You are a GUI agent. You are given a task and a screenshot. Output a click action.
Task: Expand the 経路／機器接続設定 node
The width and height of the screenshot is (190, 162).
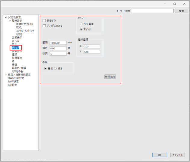[x=6, y=75]
